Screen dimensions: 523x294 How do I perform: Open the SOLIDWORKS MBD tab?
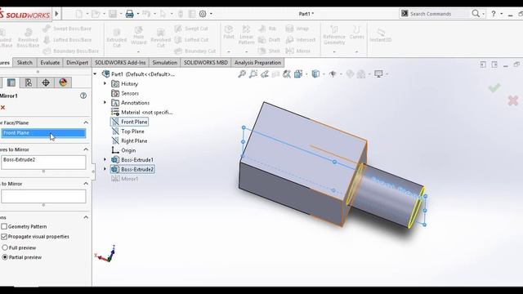click(206, 62)
